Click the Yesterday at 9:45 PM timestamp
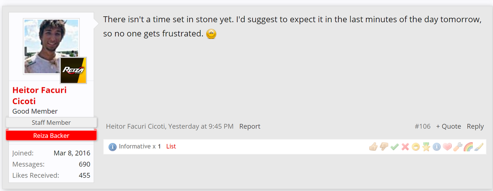 (201, 126)
